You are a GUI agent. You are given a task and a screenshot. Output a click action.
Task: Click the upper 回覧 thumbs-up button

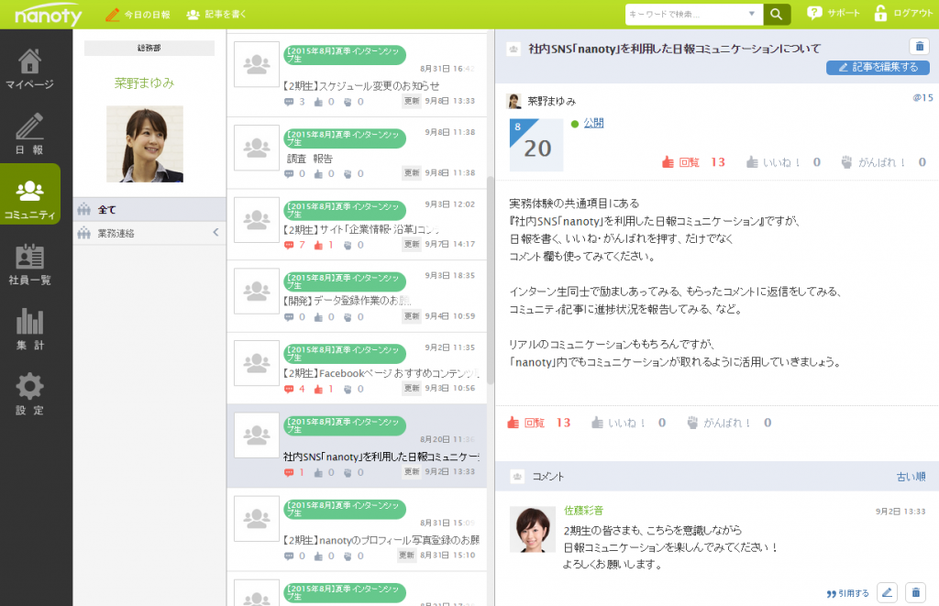point(693,162)
